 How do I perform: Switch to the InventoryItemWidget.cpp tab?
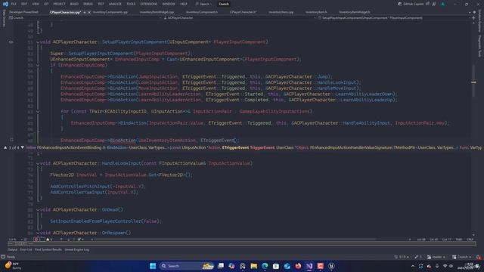point(157,12)
